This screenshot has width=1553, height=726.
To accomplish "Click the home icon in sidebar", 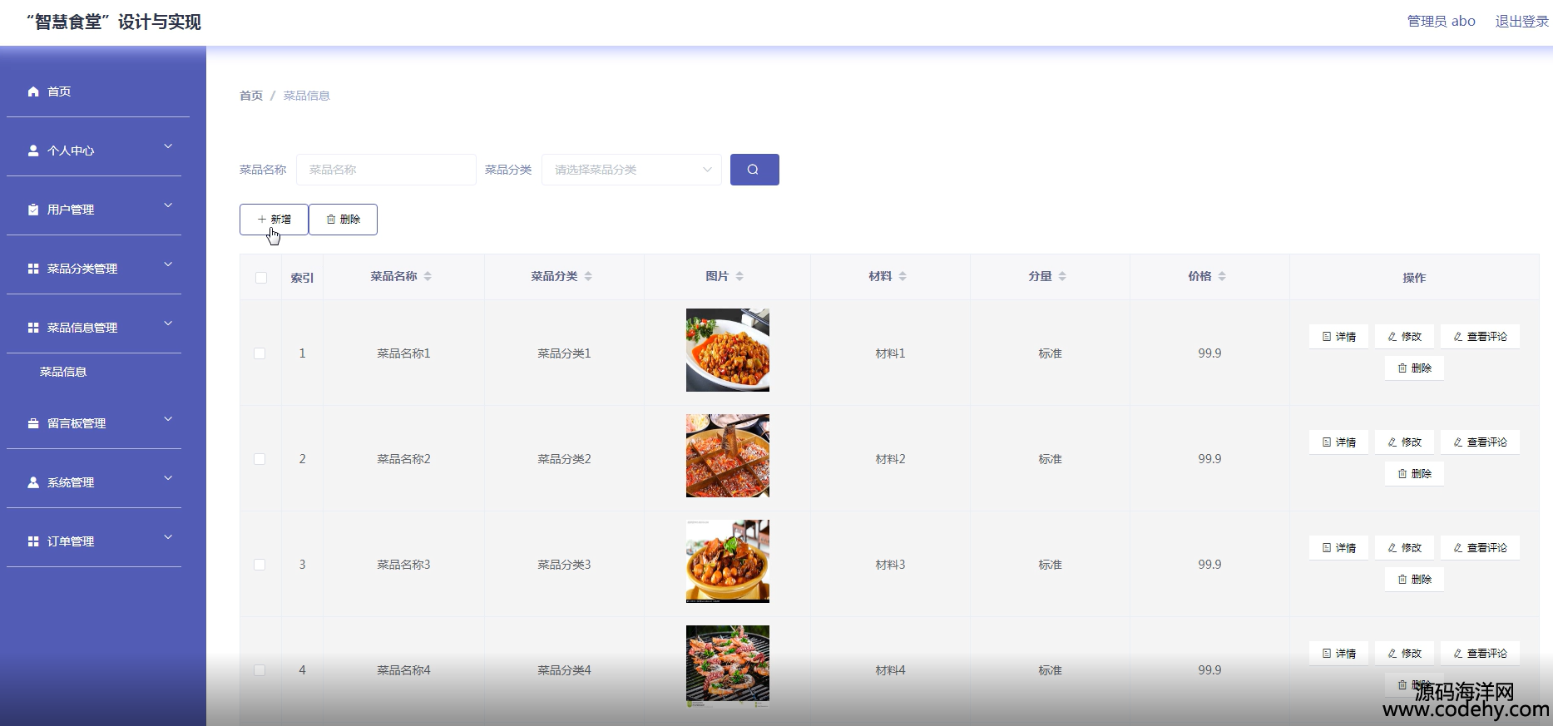I will (33, 91).
